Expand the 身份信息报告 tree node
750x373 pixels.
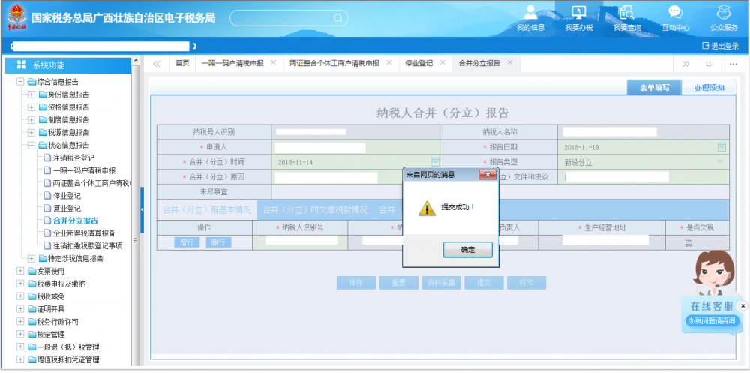(31, 95)
